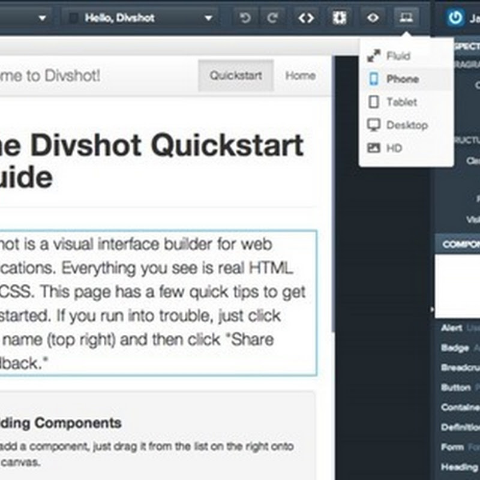Image resolution: width=480 pixels, height=480 pixels.
Task: Click the tablet outline icon
Action: pos(374,102)
